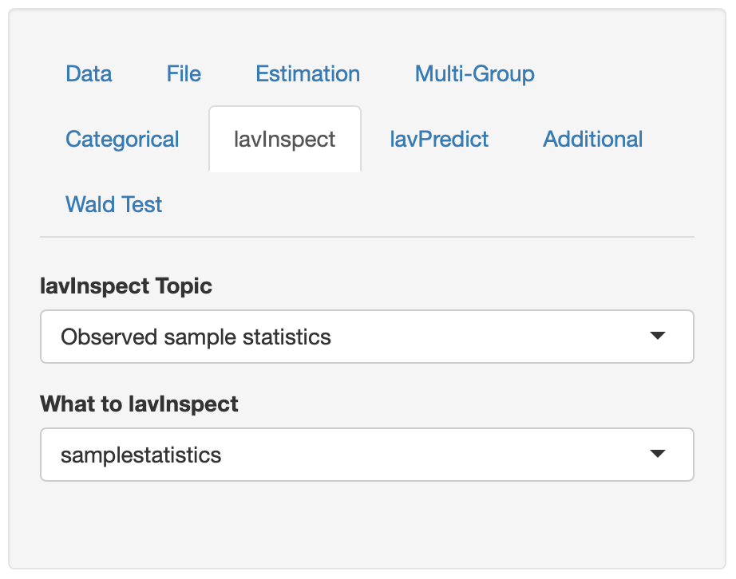Open the File tab
This screenshot has height=579, width=736.
pos(184,74)
